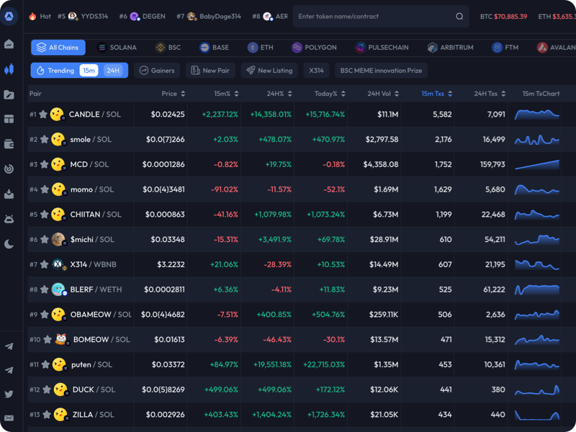The height and width of the screenshot is (432, 576).
Task: Star the MCD / SOL pair
Action: point(44,164)
